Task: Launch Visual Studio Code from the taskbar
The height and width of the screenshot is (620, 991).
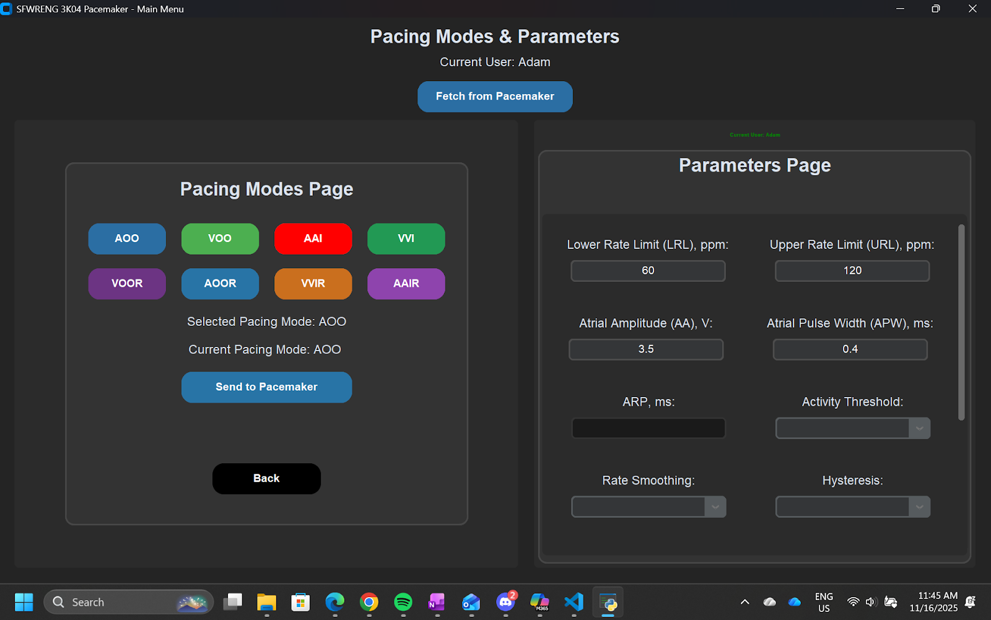Action: [573, 601]
